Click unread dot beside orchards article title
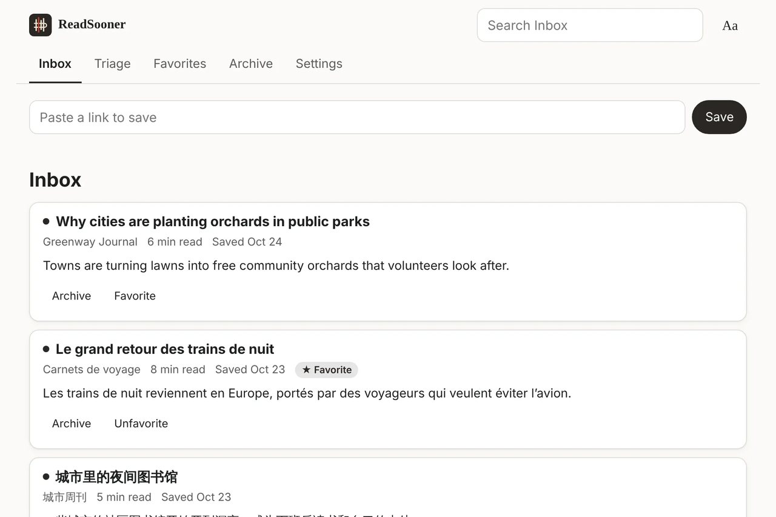Screen dimensions: 776x517 click(46, 221)
